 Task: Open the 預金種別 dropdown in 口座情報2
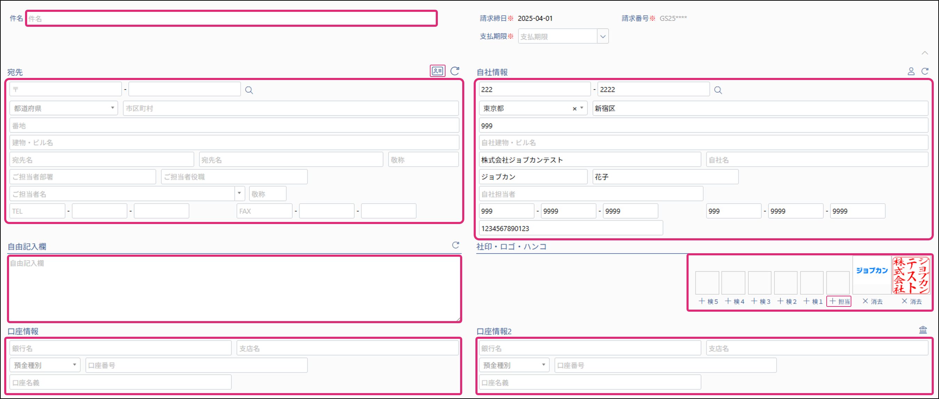514,365
